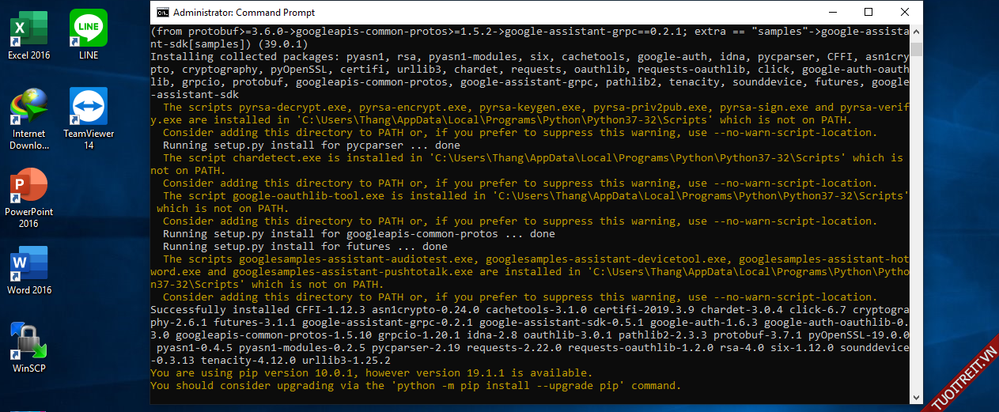The image size is (999, 412).
Task: Select the Internet Download Manager shortcut icon
Action: pos(29,108)
